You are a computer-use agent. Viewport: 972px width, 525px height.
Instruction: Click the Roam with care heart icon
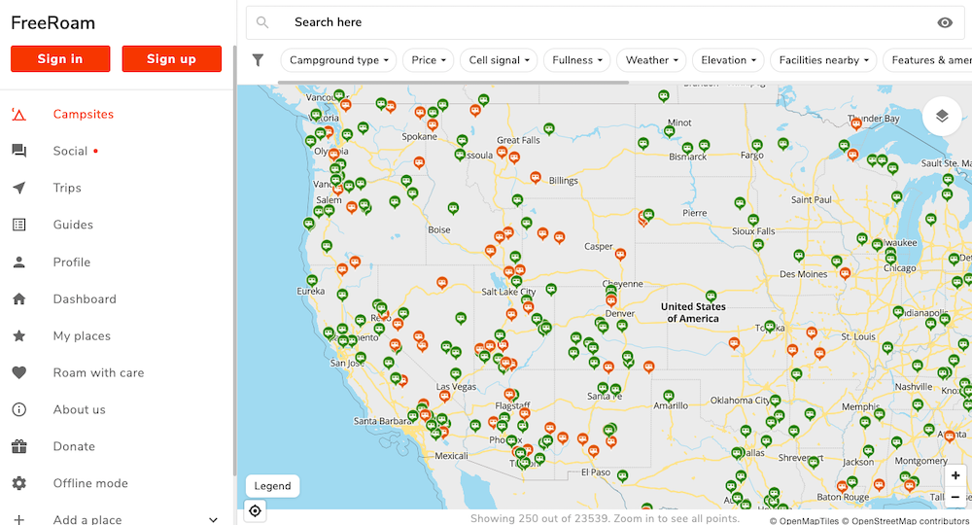pyautogui.click(x=19, y=372)
